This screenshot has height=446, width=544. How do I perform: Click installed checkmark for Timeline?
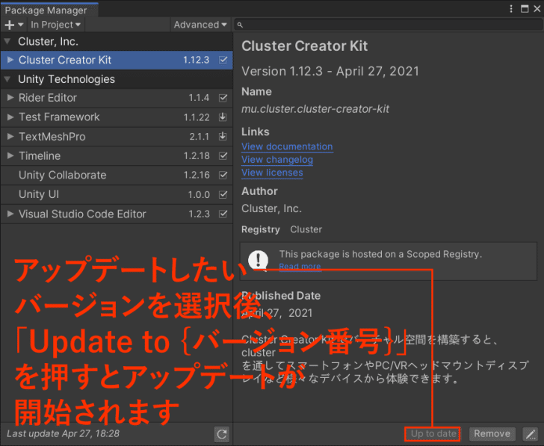point(223,155)
